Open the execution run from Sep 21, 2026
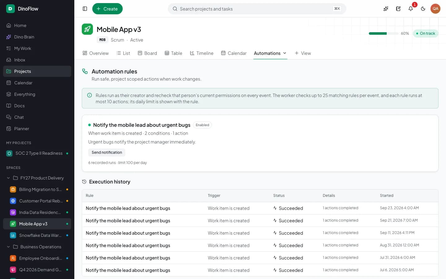 tap(260, 220)
